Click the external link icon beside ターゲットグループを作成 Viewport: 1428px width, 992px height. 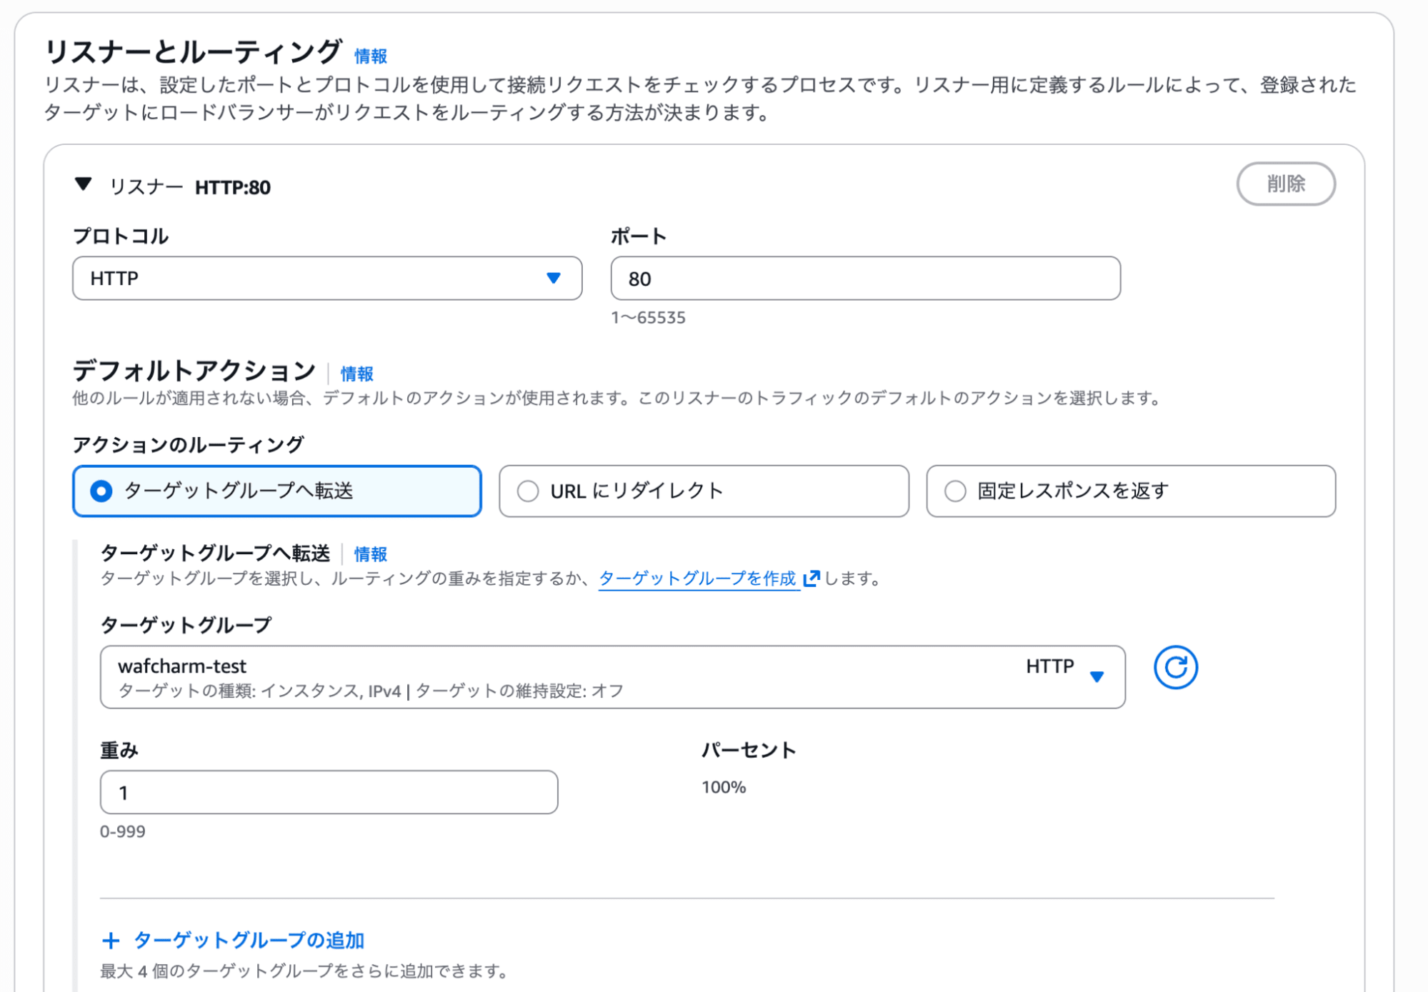pyautogui.click(x=812, y=578)
